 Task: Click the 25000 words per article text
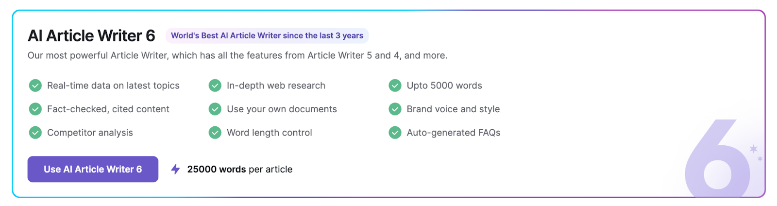(240, 169)
